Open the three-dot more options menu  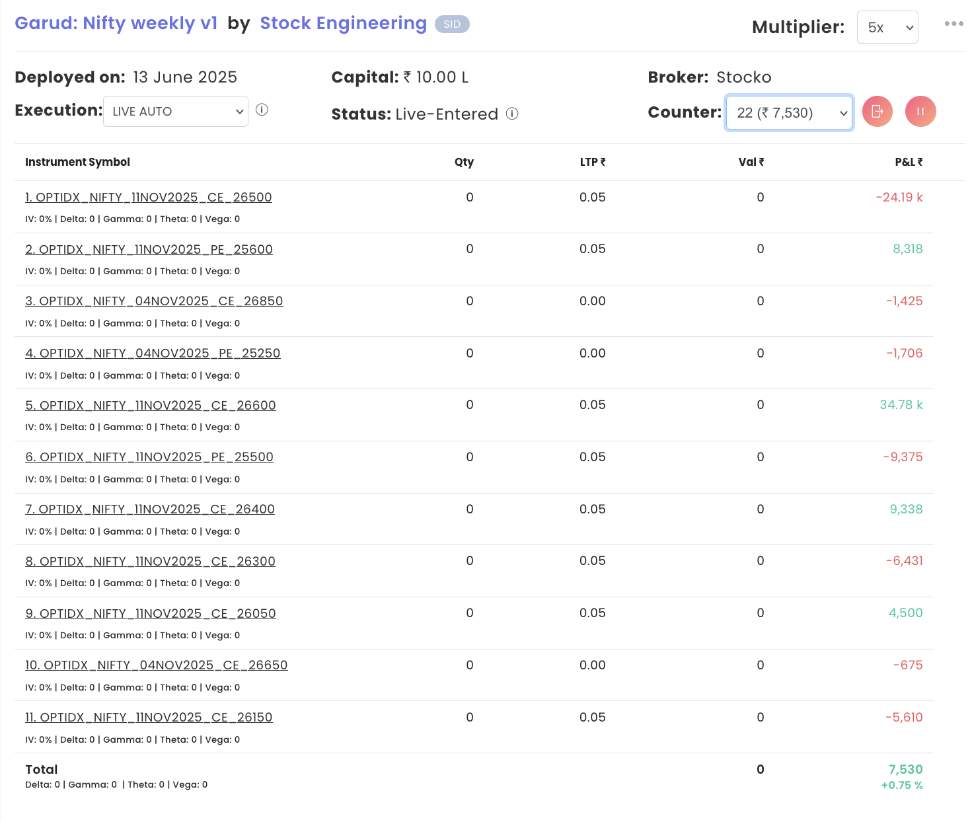coord(953,24)
